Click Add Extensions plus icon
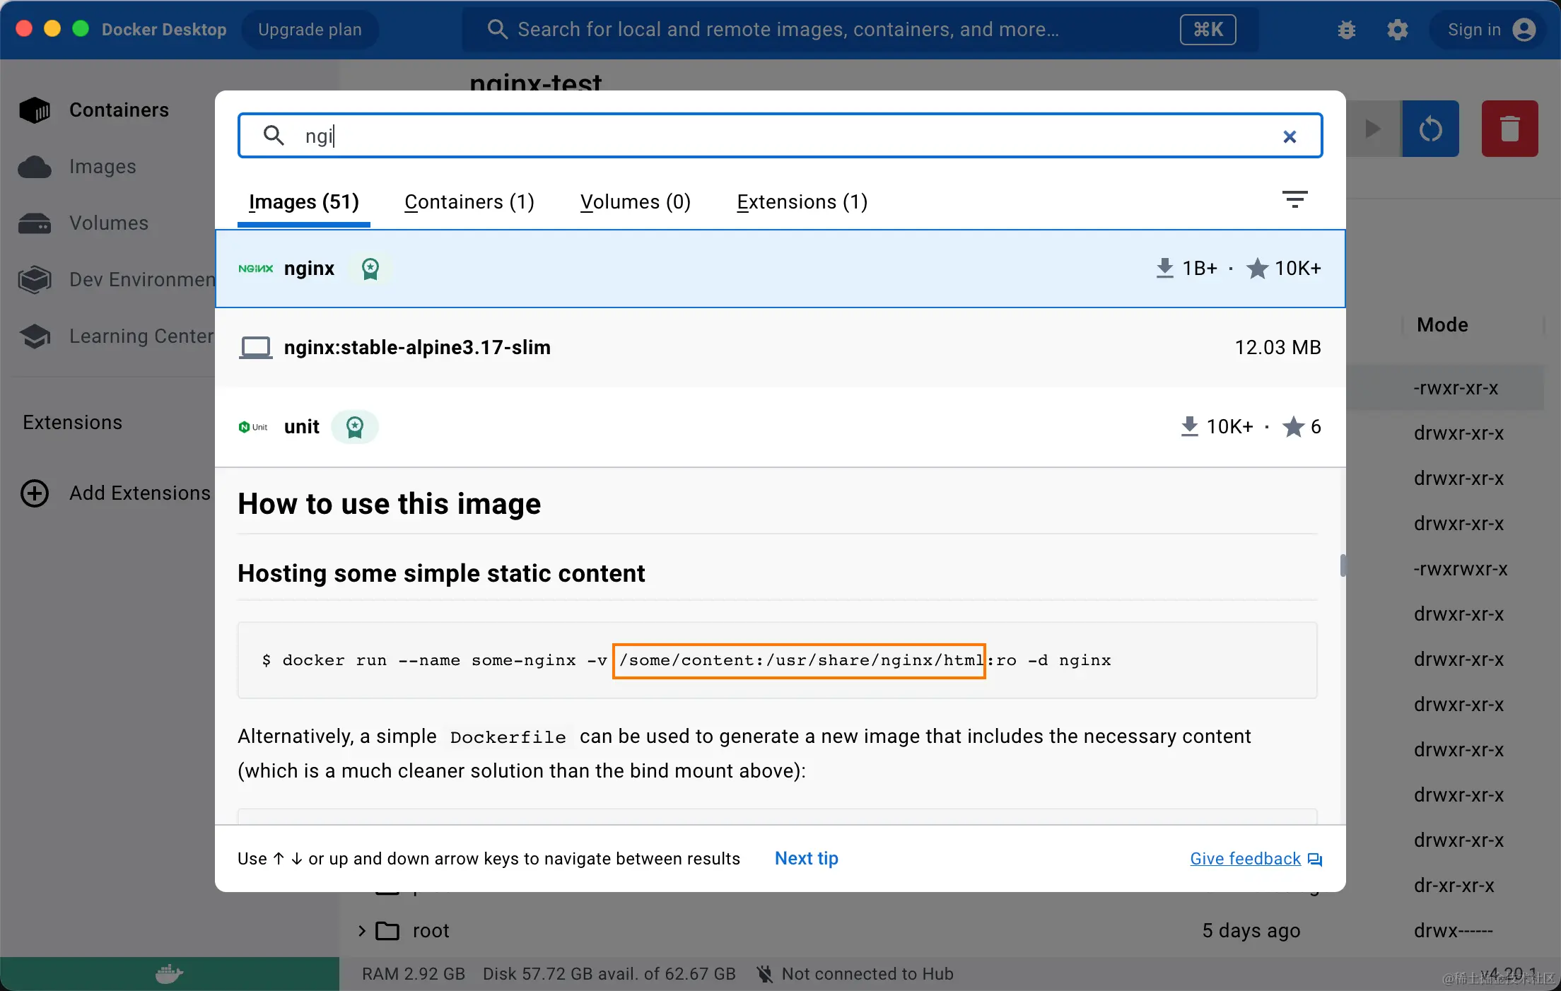The width and height of the screenshot is (1561, 991). click(35, 493)
